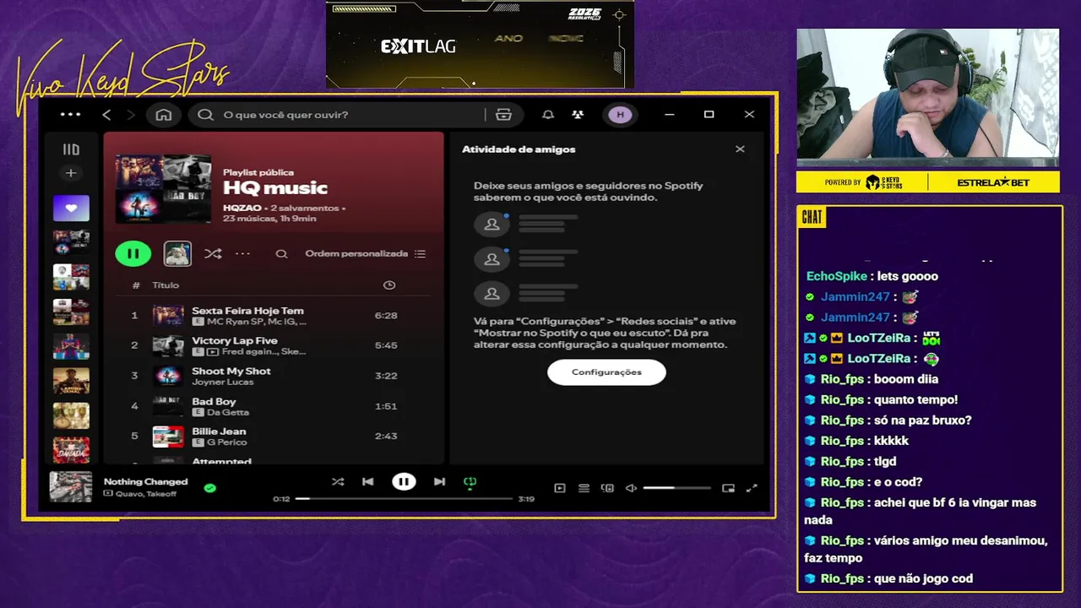
Task: Open the 'Ordem personalizada' sort dropdown
Action: pyautogui.click(x=365, y=253)
